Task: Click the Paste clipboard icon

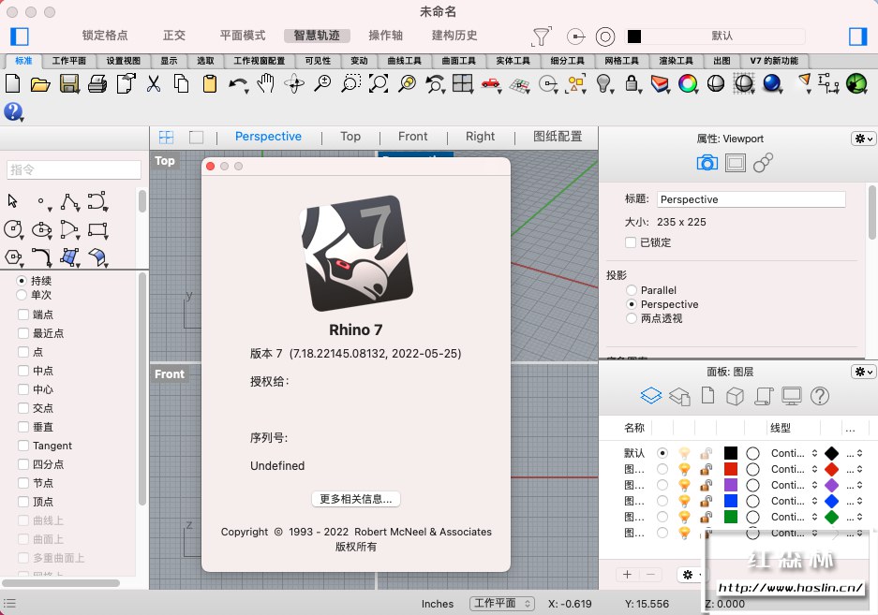Action: (x=209, y=84)
